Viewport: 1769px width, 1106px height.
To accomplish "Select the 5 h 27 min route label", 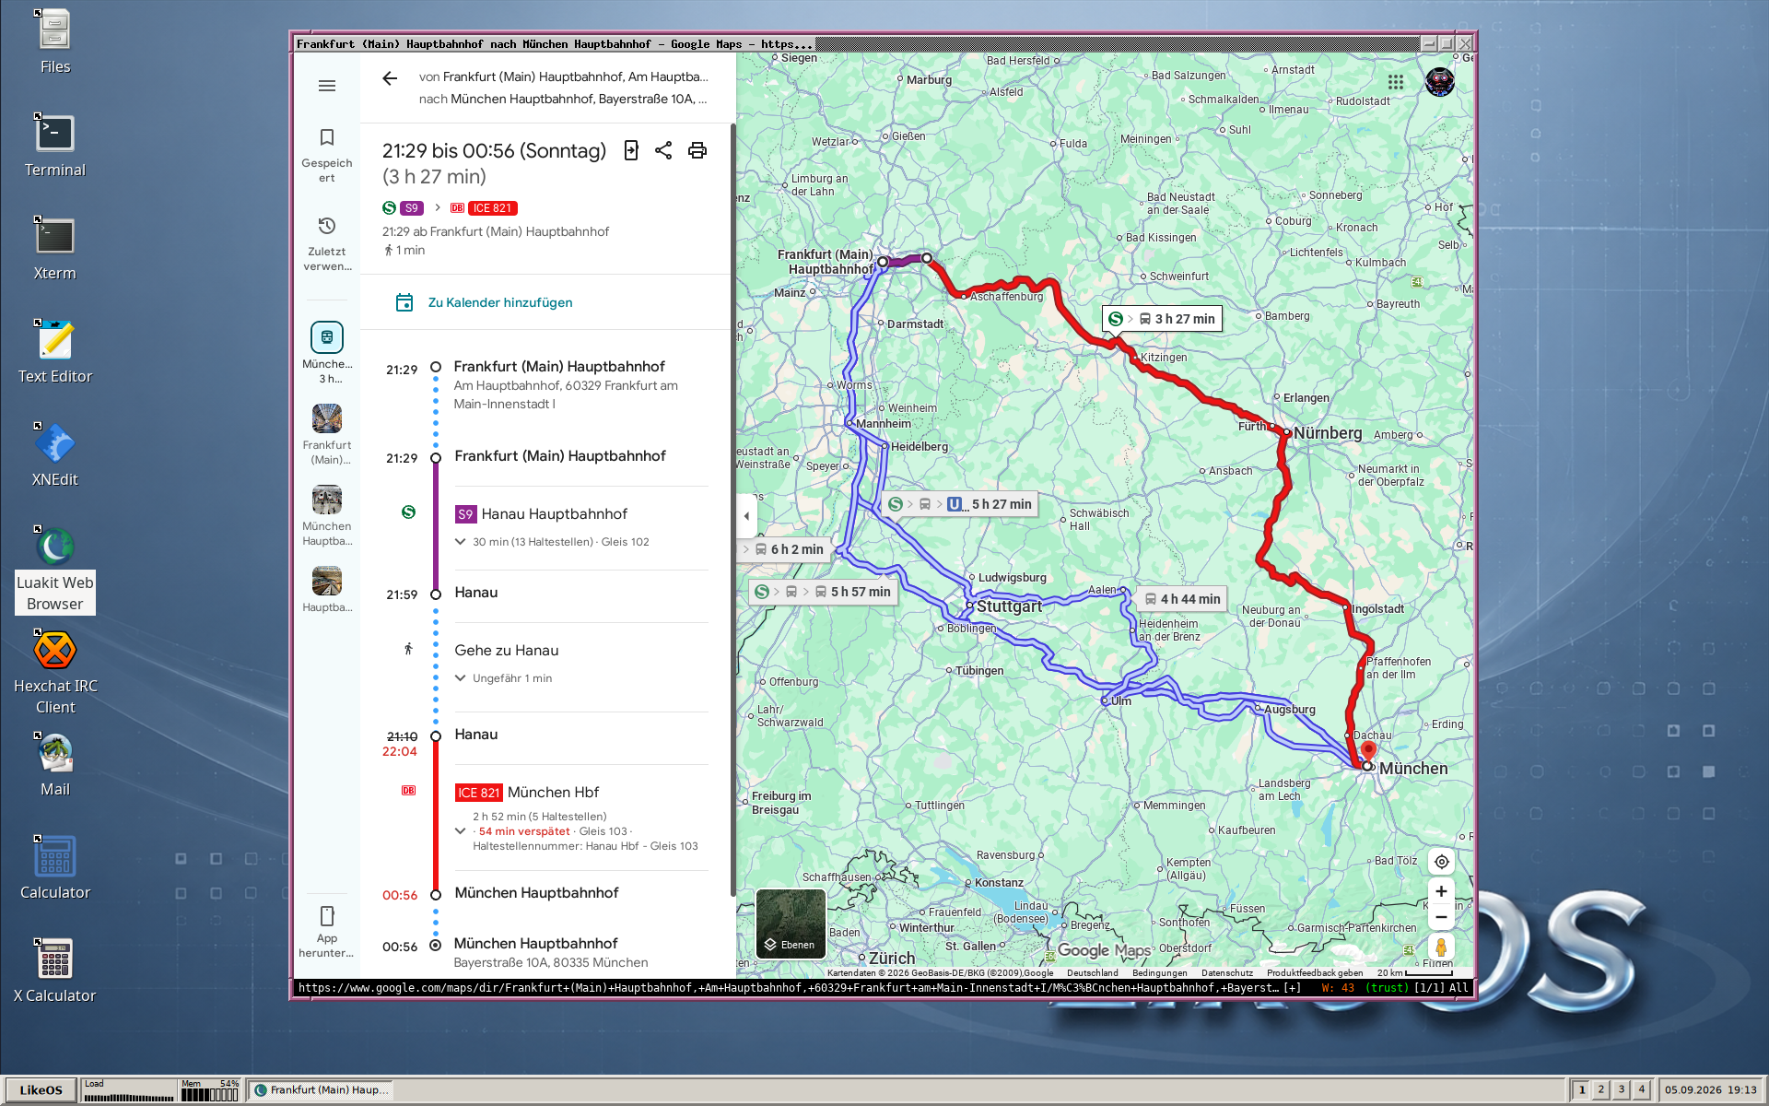I will [x=959, y=504].
